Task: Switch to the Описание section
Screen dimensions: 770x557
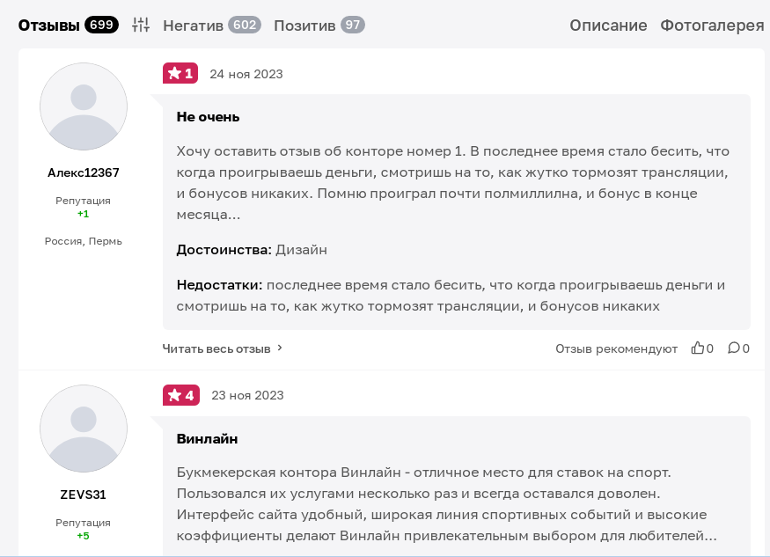Action: click(x=608, y=25)
